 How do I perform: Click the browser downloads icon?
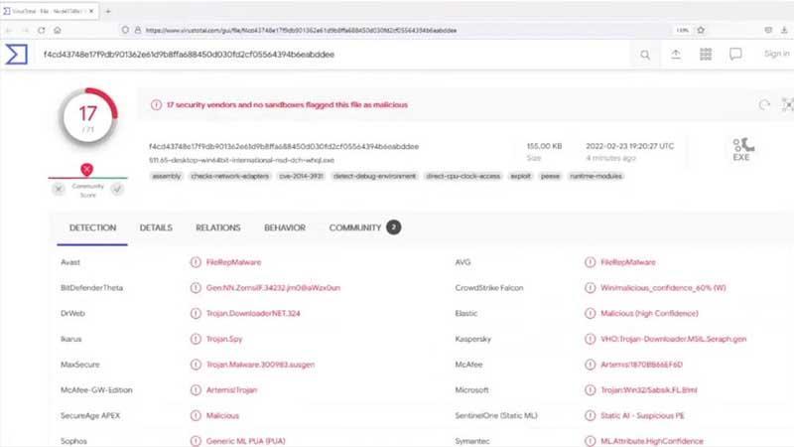(784, 30)
